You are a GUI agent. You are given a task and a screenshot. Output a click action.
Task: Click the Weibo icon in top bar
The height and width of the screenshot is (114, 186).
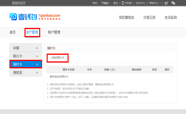point(166,3)
